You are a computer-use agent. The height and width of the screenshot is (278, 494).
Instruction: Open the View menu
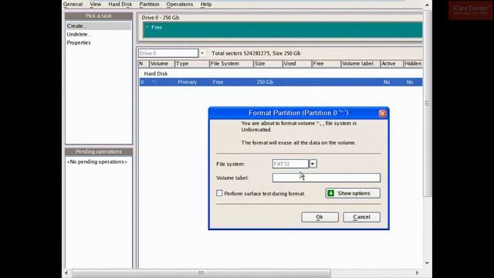pos(95,4)
